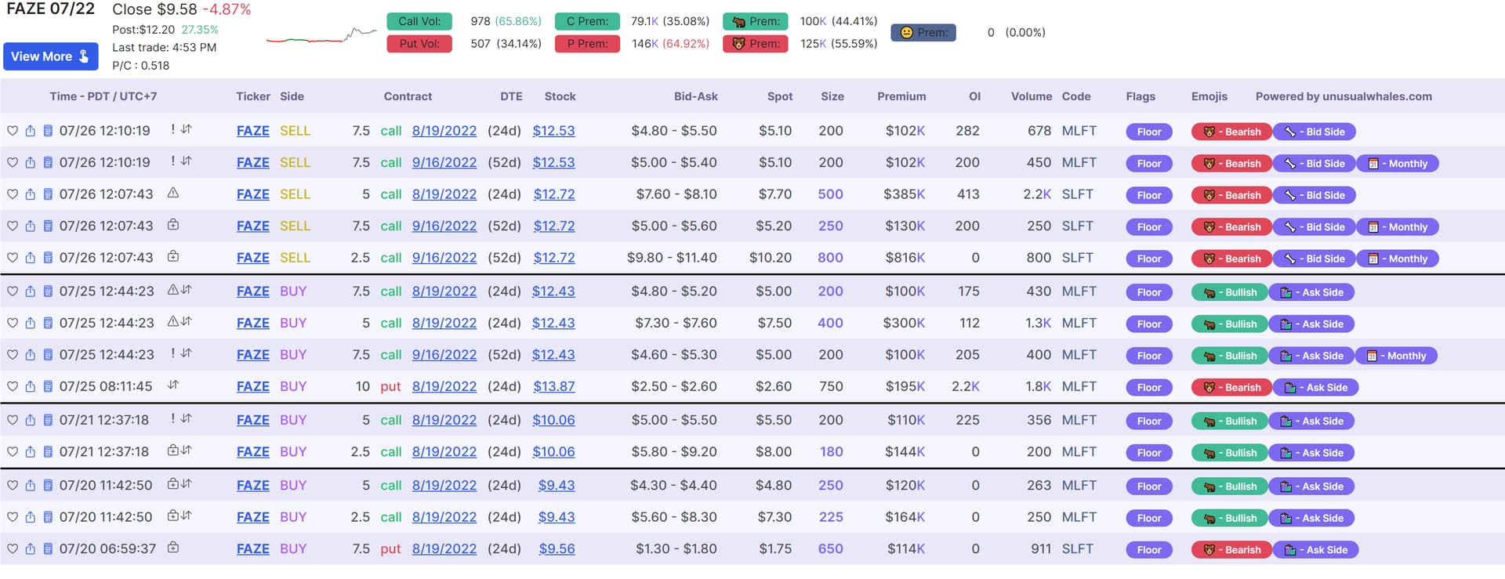The image size is (1505, 579).
Task: Click the green C Prem badge
Action: coord(587,21)
